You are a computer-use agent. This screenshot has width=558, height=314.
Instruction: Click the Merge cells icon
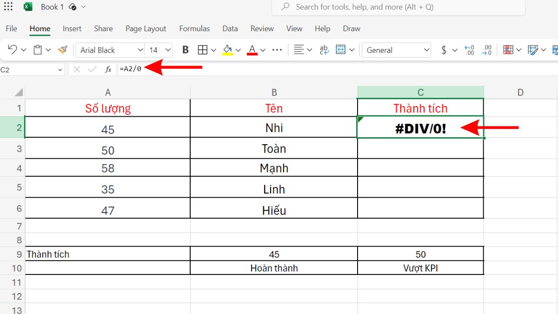pyautogui.click(x=341, y=50)
